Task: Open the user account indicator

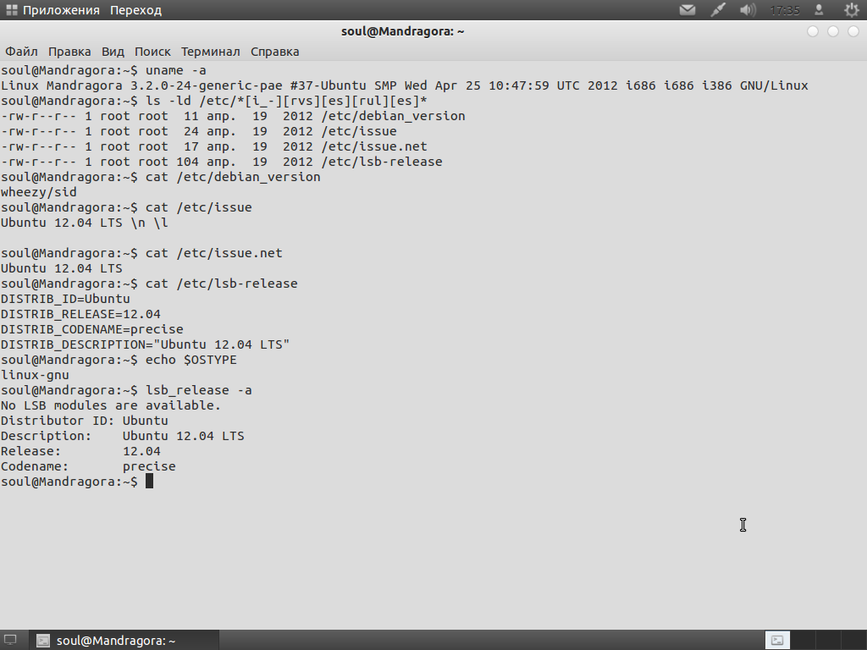Action: 819,10
